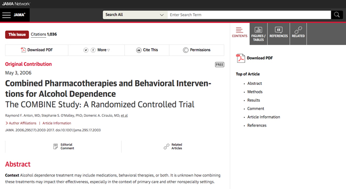
Task: Expand the More sharing options dropdown
Action: [x=103, y=50]
